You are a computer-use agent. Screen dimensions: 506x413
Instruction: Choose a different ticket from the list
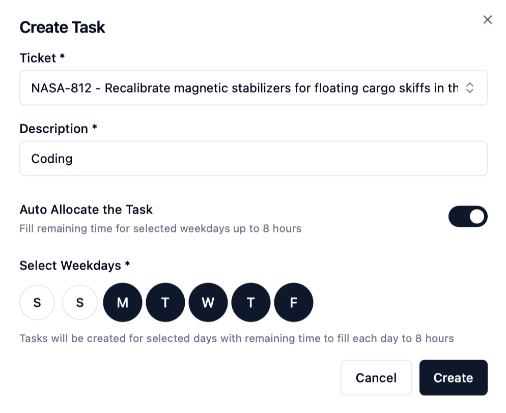(253, 87)
